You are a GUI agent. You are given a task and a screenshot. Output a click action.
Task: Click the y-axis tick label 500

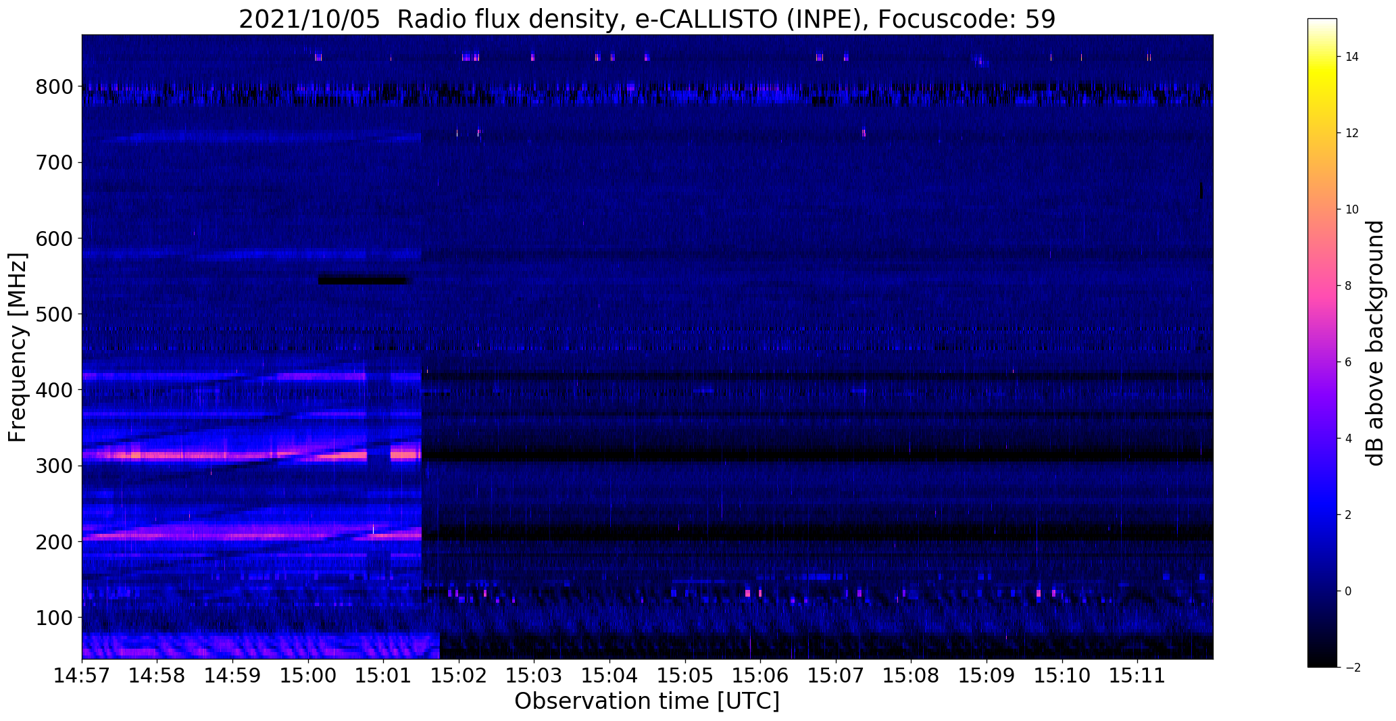(x=53, y=314)
